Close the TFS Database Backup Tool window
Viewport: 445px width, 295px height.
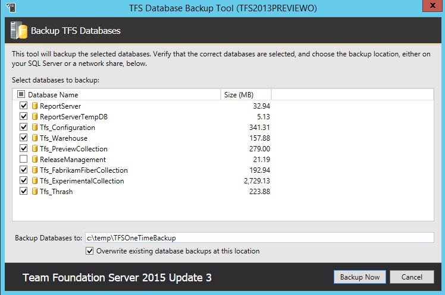[x=433, y=6]
